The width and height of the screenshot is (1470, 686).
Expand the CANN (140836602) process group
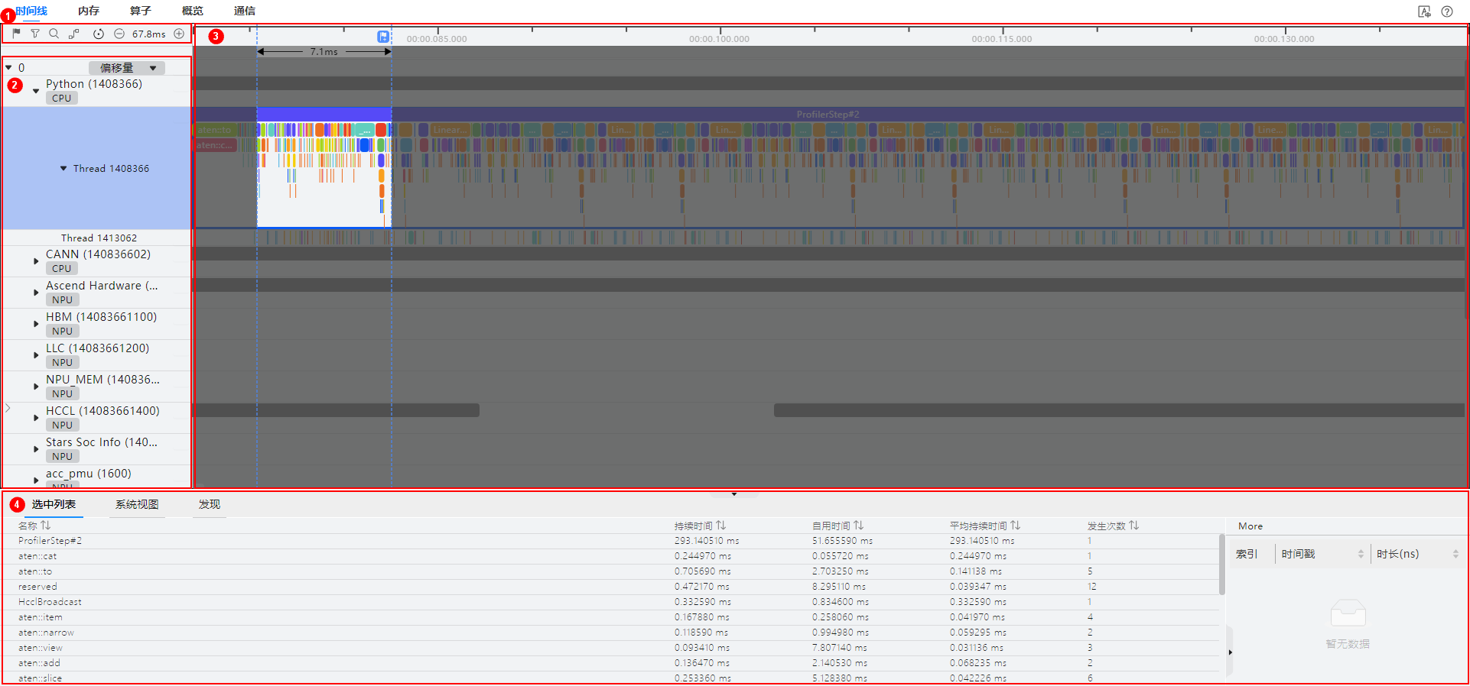click(36, 261)
